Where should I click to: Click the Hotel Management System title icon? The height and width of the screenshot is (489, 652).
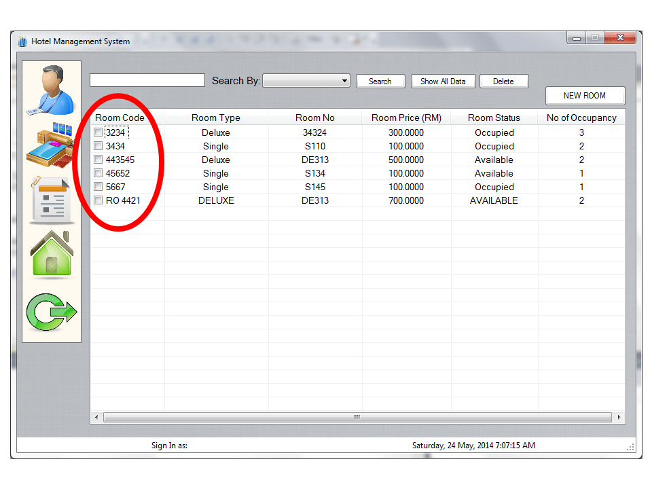(x=22, y=41)
